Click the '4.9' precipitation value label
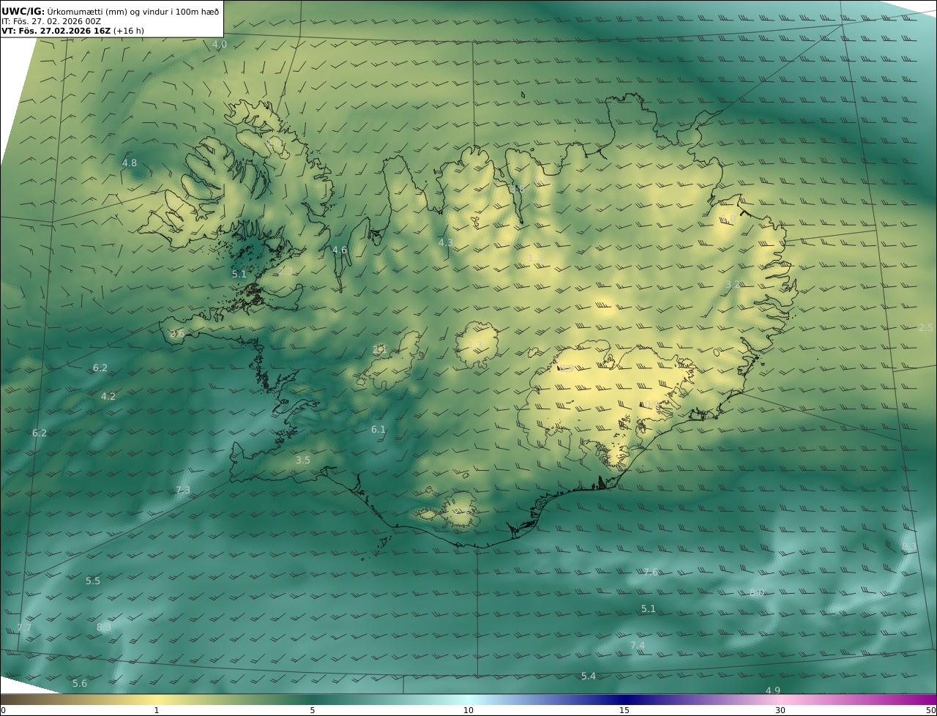The width and height of the screenshot is (937, 716). tap(773, 691)
